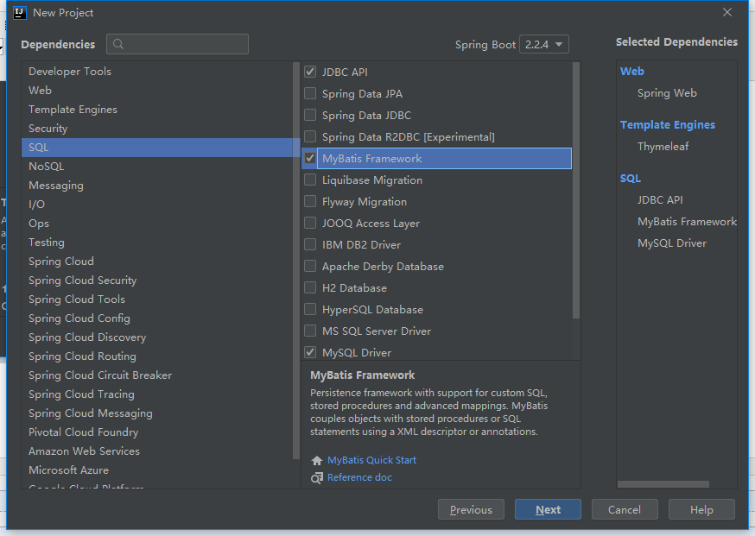Click the Reference doc icon
The width and height of the screenshot is (755, 536).
(x=317, y=477)
